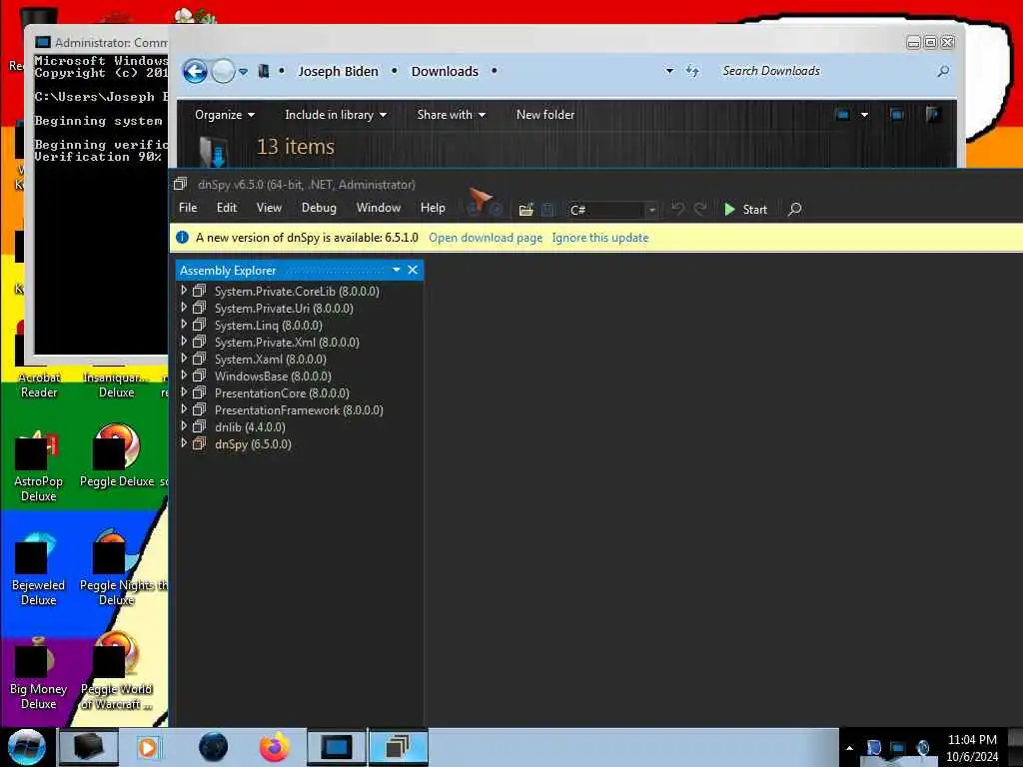Open the File menu in dnSpy

tap(188, 208)
